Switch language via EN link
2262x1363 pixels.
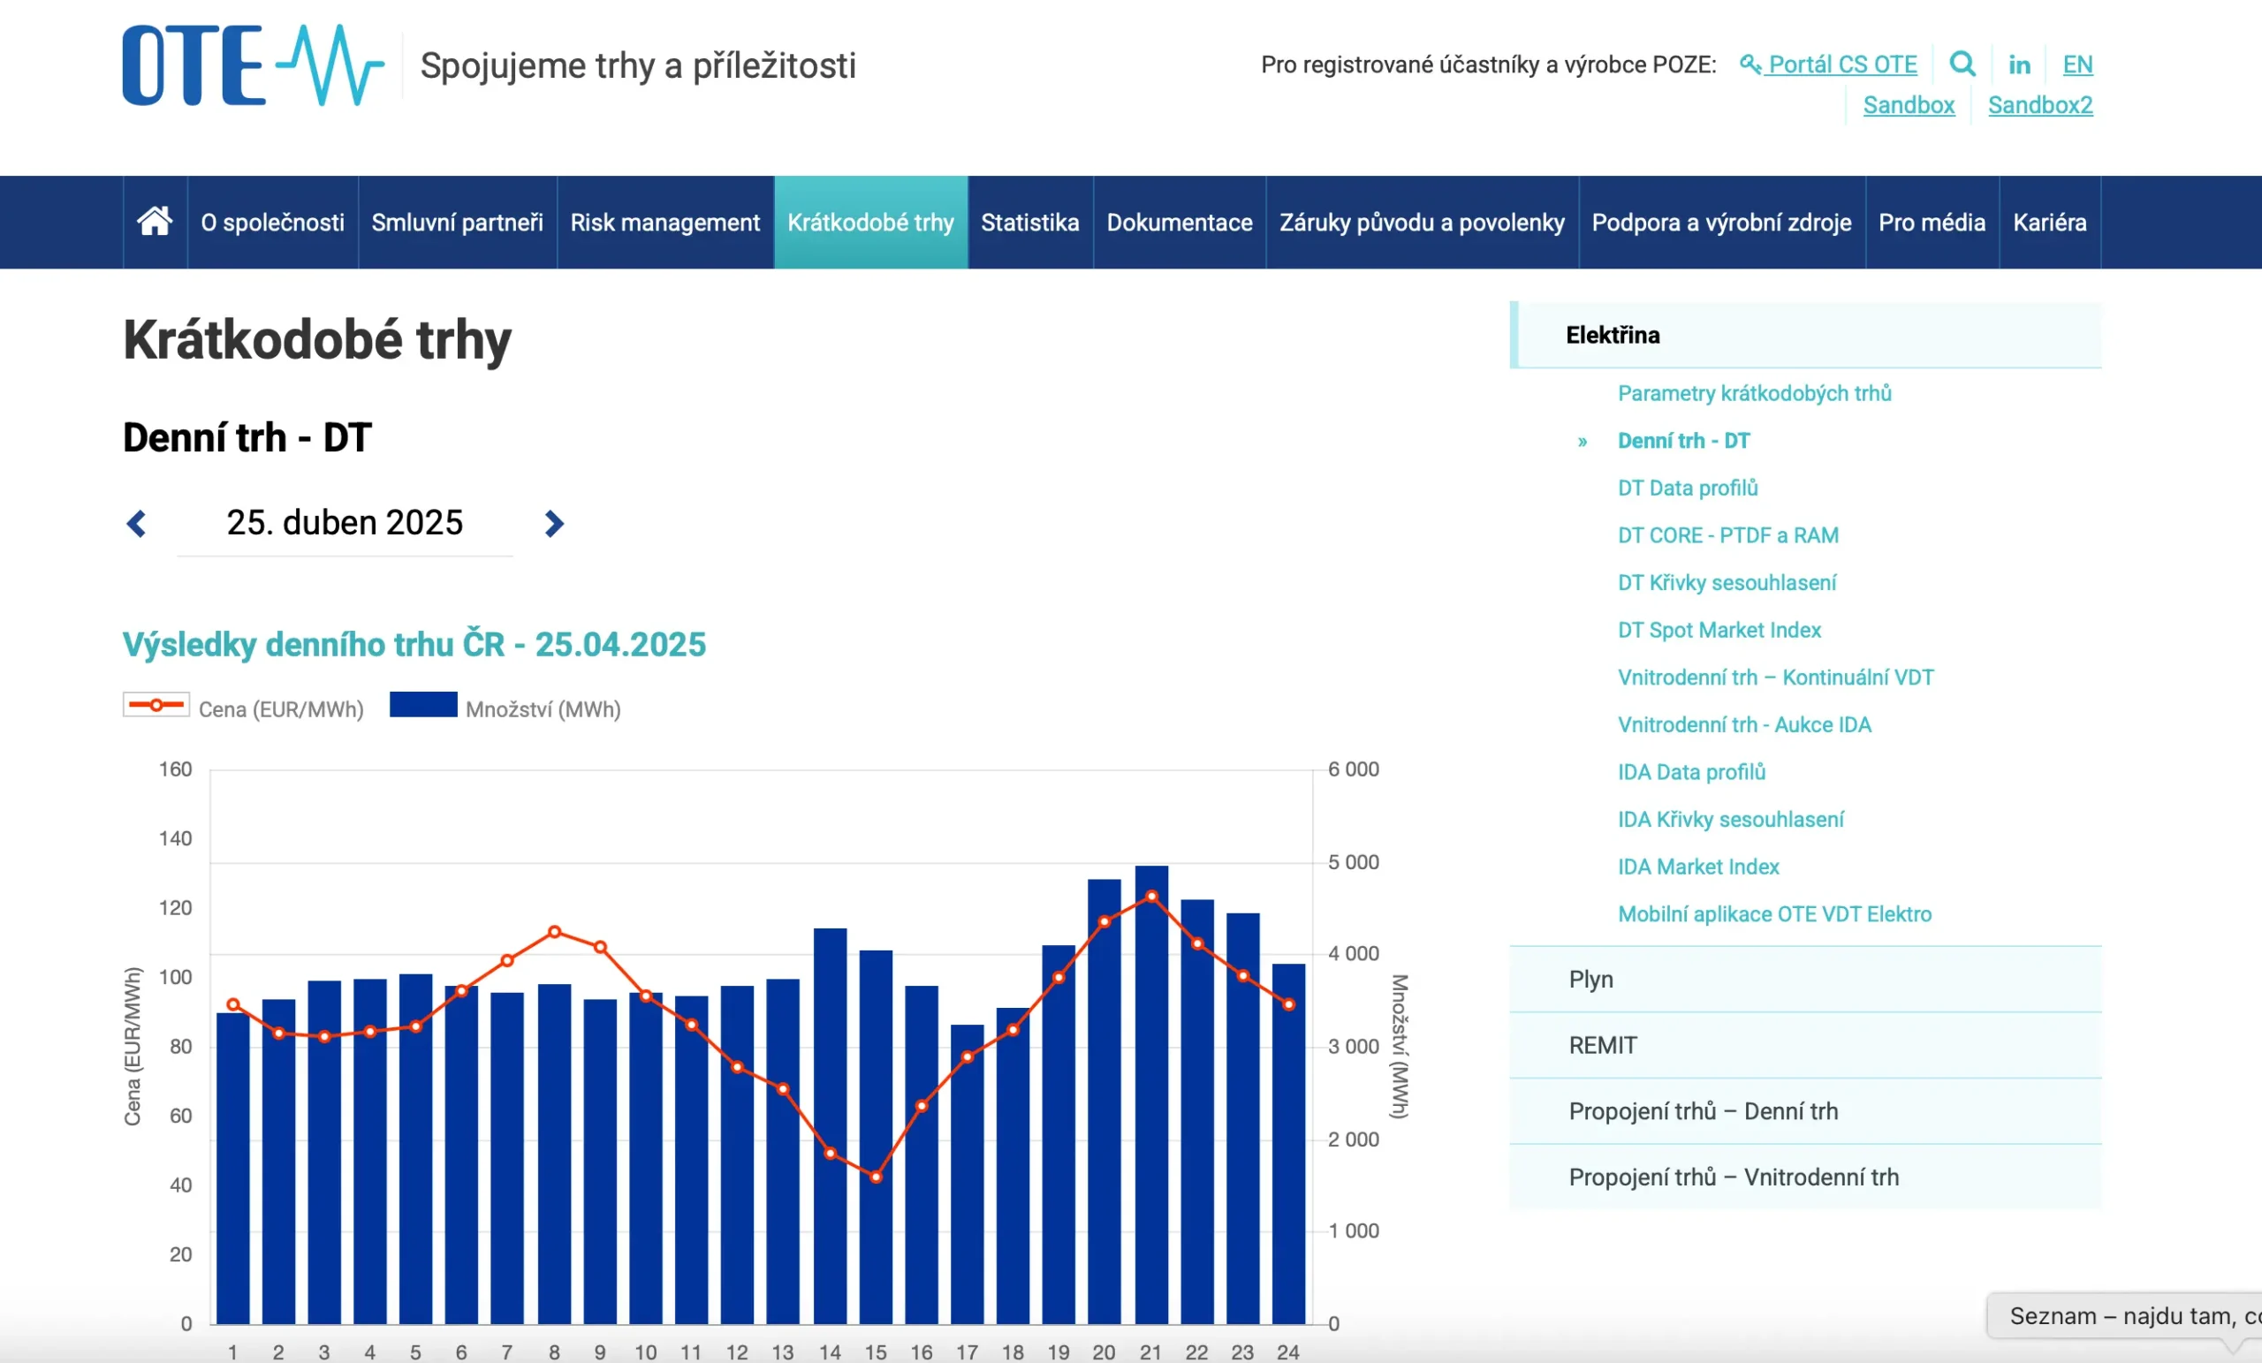[2076, 64]
